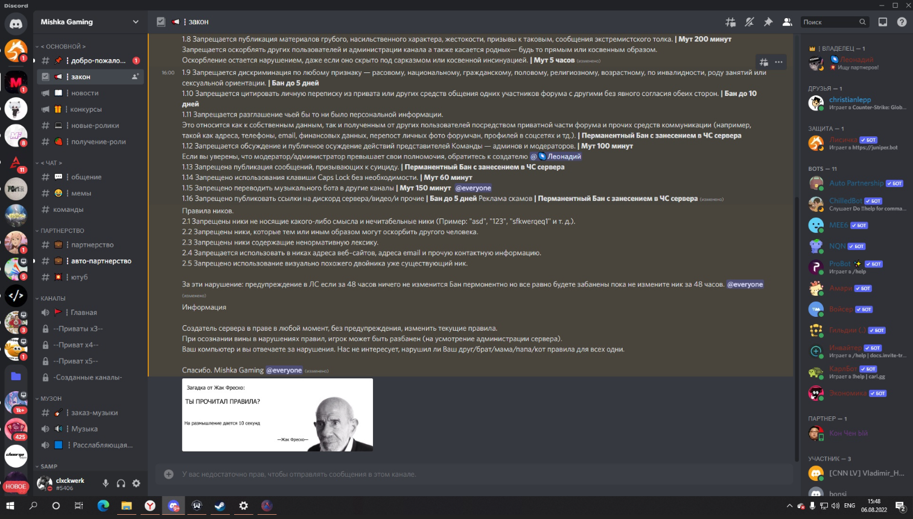Click Леонадий mention in rule 1.12

coord(556,156)
